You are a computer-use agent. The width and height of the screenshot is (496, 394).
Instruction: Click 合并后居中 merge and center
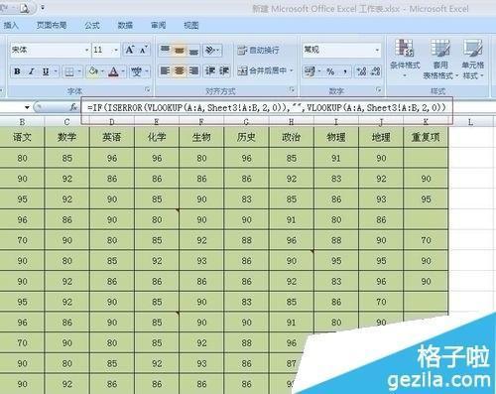coord(262,70)
